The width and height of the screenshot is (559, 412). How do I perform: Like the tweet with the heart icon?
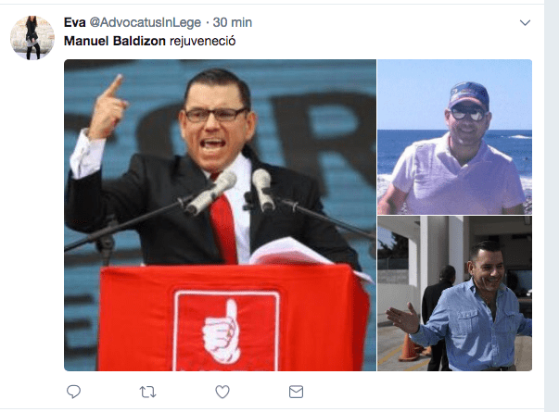(x=222, y=392)
